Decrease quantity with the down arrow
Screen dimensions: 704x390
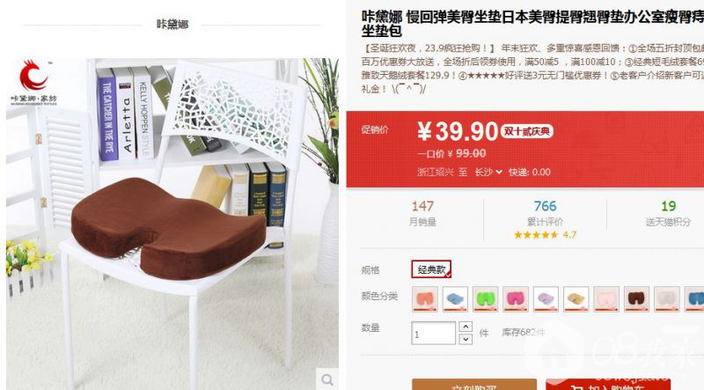click(x=466, y=339)
